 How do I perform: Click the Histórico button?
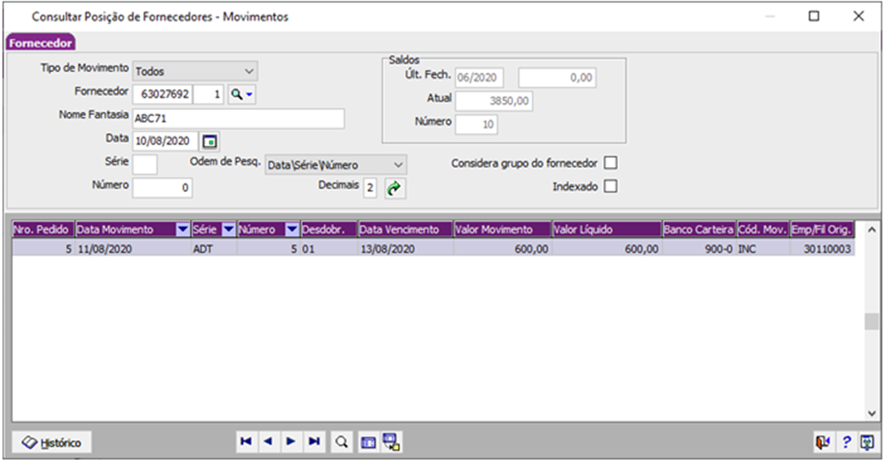tap(52, 443)
